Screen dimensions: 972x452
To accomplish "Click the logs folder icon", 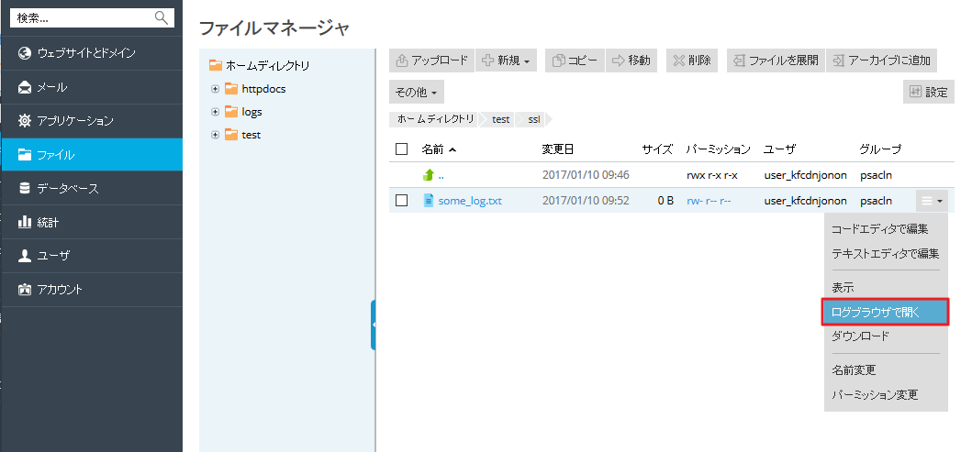I will point(231,112).
